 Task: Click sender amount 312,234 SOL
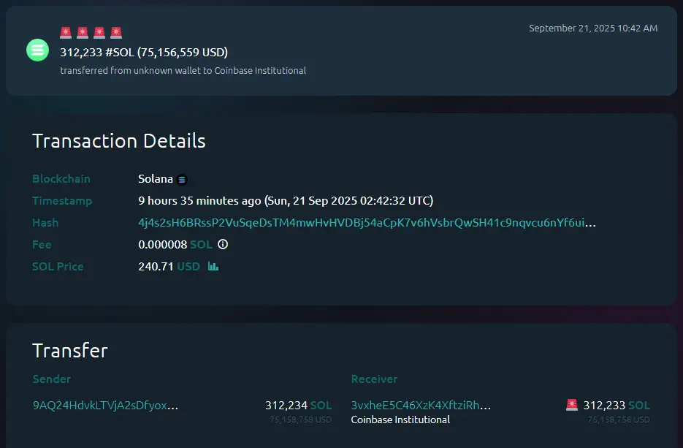pyautogui.click(x=298, y=405)
